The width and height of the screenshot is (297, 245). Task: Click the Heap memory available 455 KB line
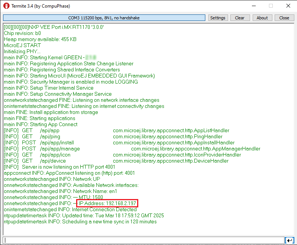pos(40,39)
